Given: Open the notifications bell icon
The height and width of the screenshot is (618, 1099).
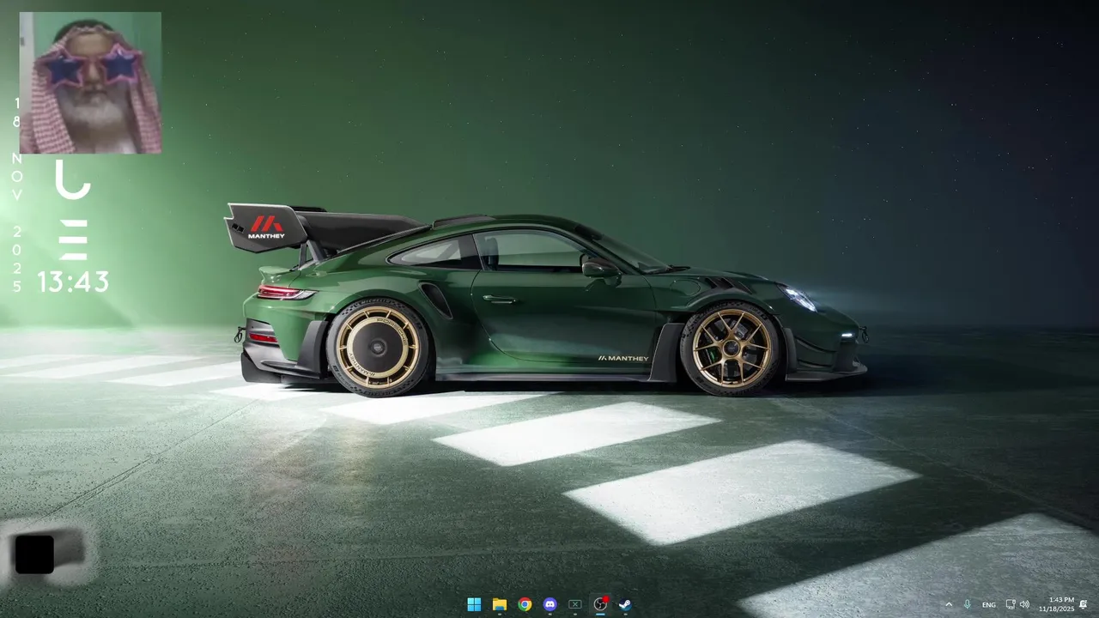Looking at the screenshot, I should [1084, 604].
